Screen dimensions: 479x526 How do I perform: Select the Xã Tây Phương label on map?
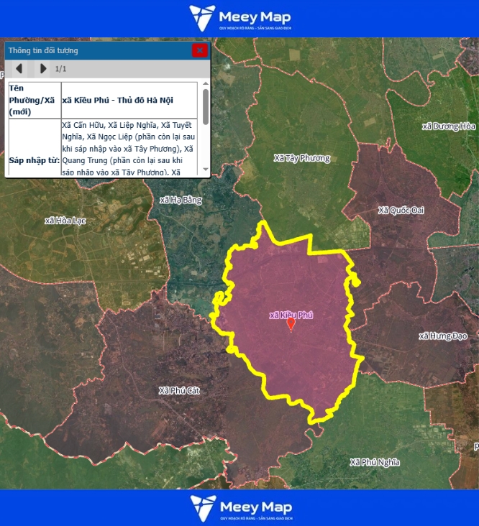tap(302, 158)
